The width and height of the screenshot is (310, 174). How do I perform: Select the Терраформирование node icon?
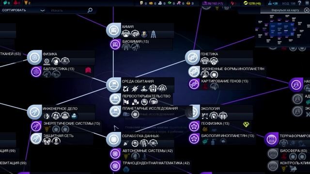point(271,140)
